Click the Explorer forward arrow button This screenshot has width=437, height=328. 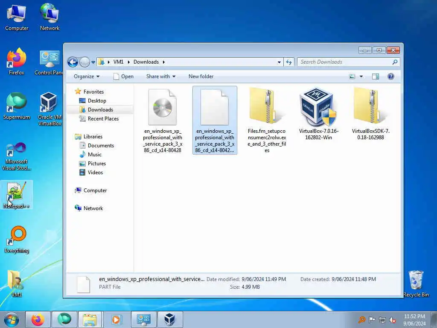pyautogui.click(x=84, y=62)
